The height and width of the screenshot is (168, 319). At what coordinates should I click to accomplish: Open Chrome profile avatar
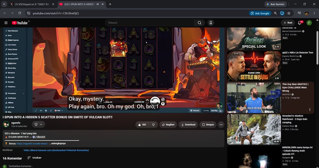tap(307, 13)
